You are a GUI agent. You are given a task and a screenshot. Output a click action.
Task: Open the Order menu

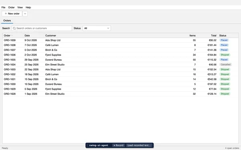pos(11,7)
